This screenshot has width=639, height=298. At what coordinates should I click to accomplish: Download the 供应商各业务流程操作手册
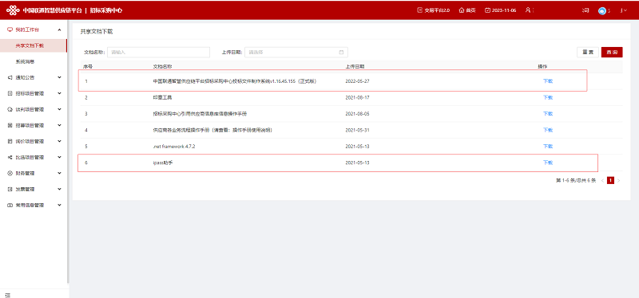click(x=548, y=130)
